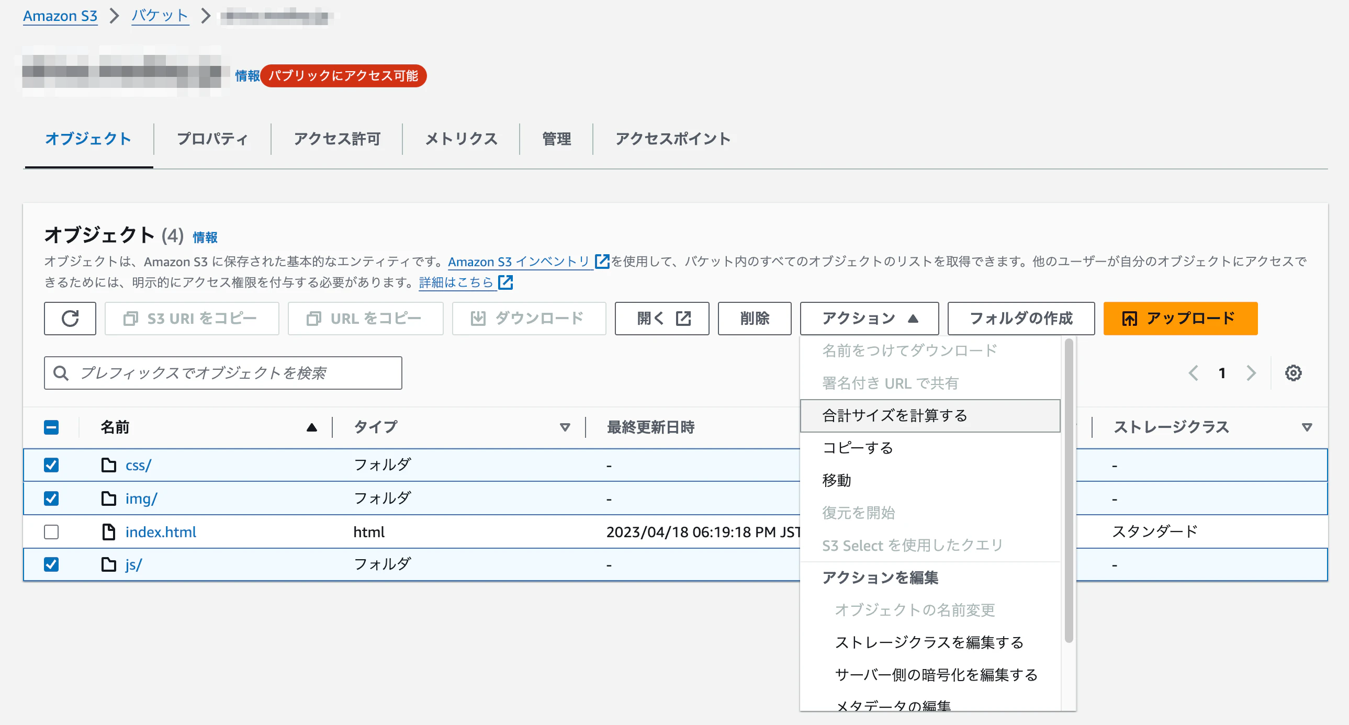The image size is (1349, 725).
Task: Go to previous page arrow
Action: 1194,373
